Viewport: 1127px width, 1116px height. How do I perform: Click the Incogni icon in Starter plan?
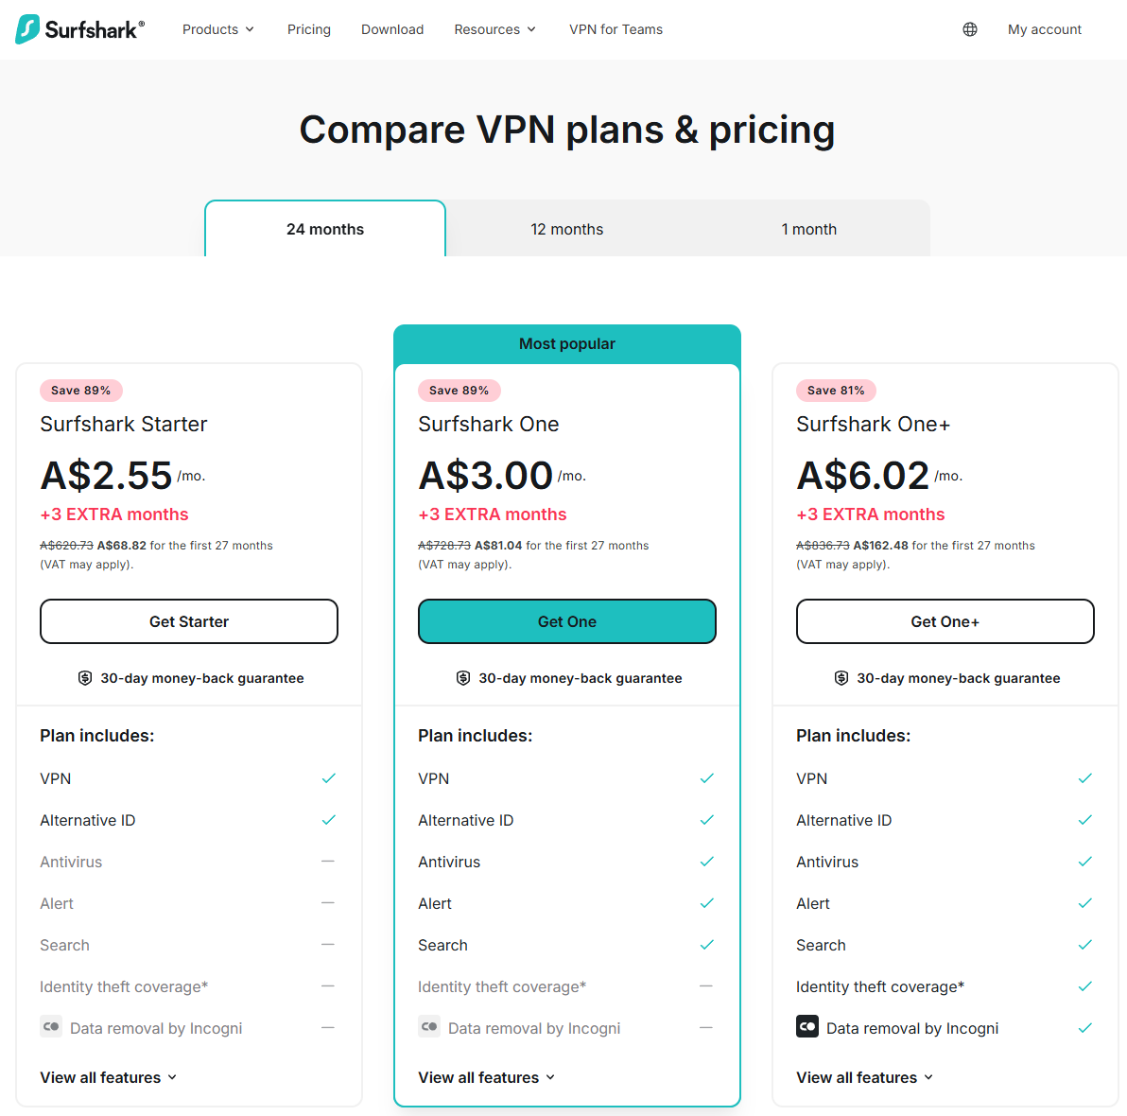(51, 1027)
